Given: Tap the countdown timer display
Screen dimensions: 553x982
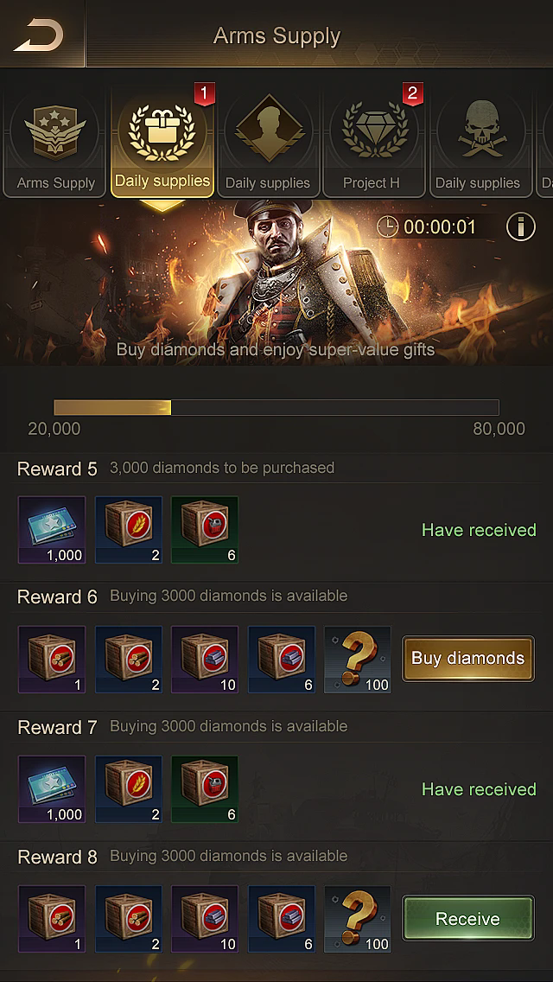Looking at the screenshot, I should [439, 226].
